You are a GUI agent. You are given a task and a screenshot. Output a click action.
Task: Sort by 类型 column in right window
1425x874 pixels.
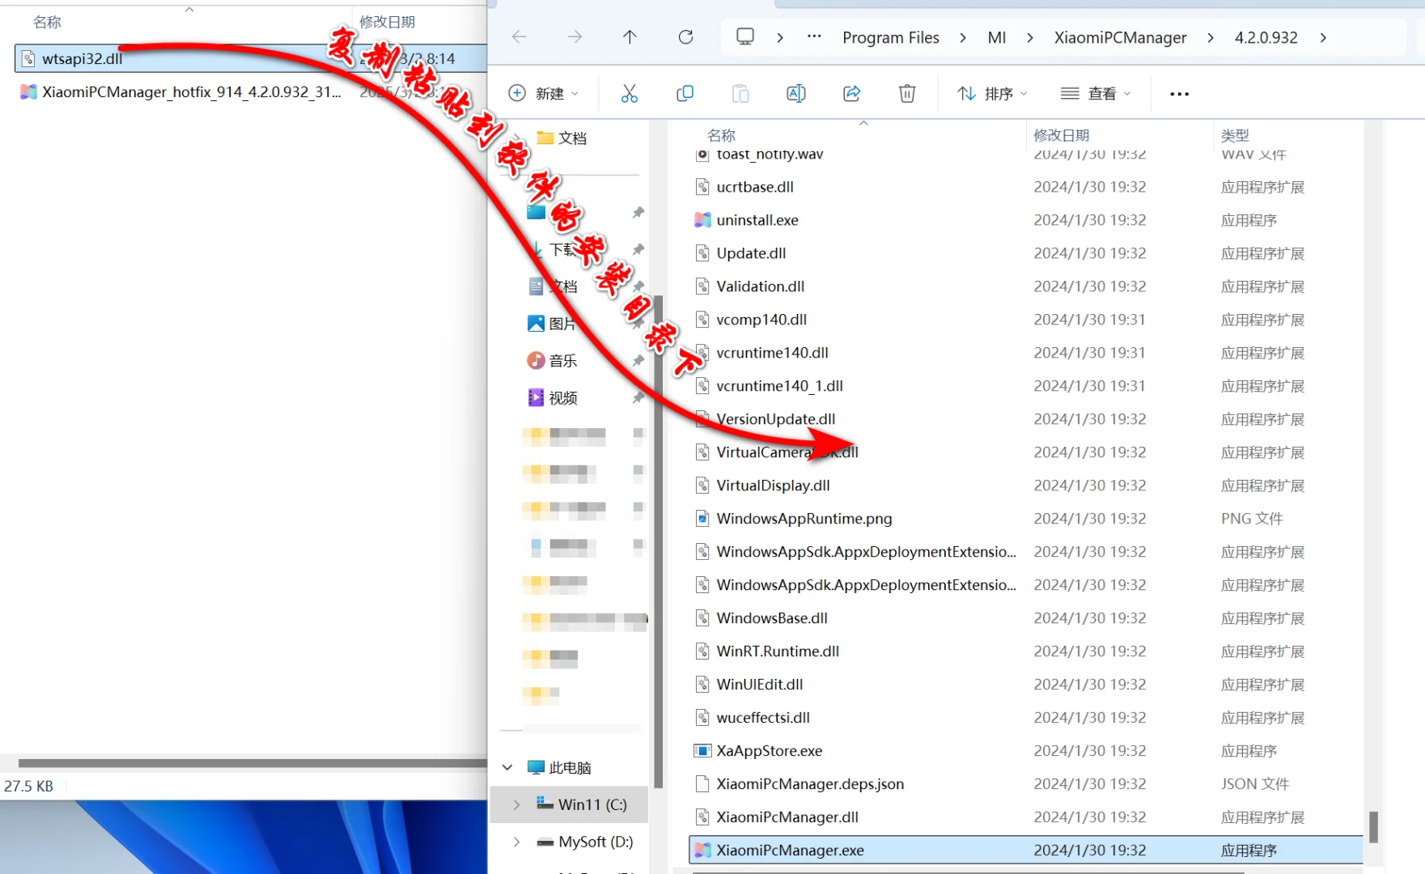click(1236, 135)
